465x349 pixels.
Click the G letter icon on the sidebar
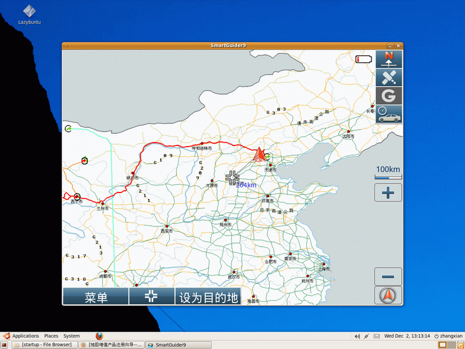point(388,95)
